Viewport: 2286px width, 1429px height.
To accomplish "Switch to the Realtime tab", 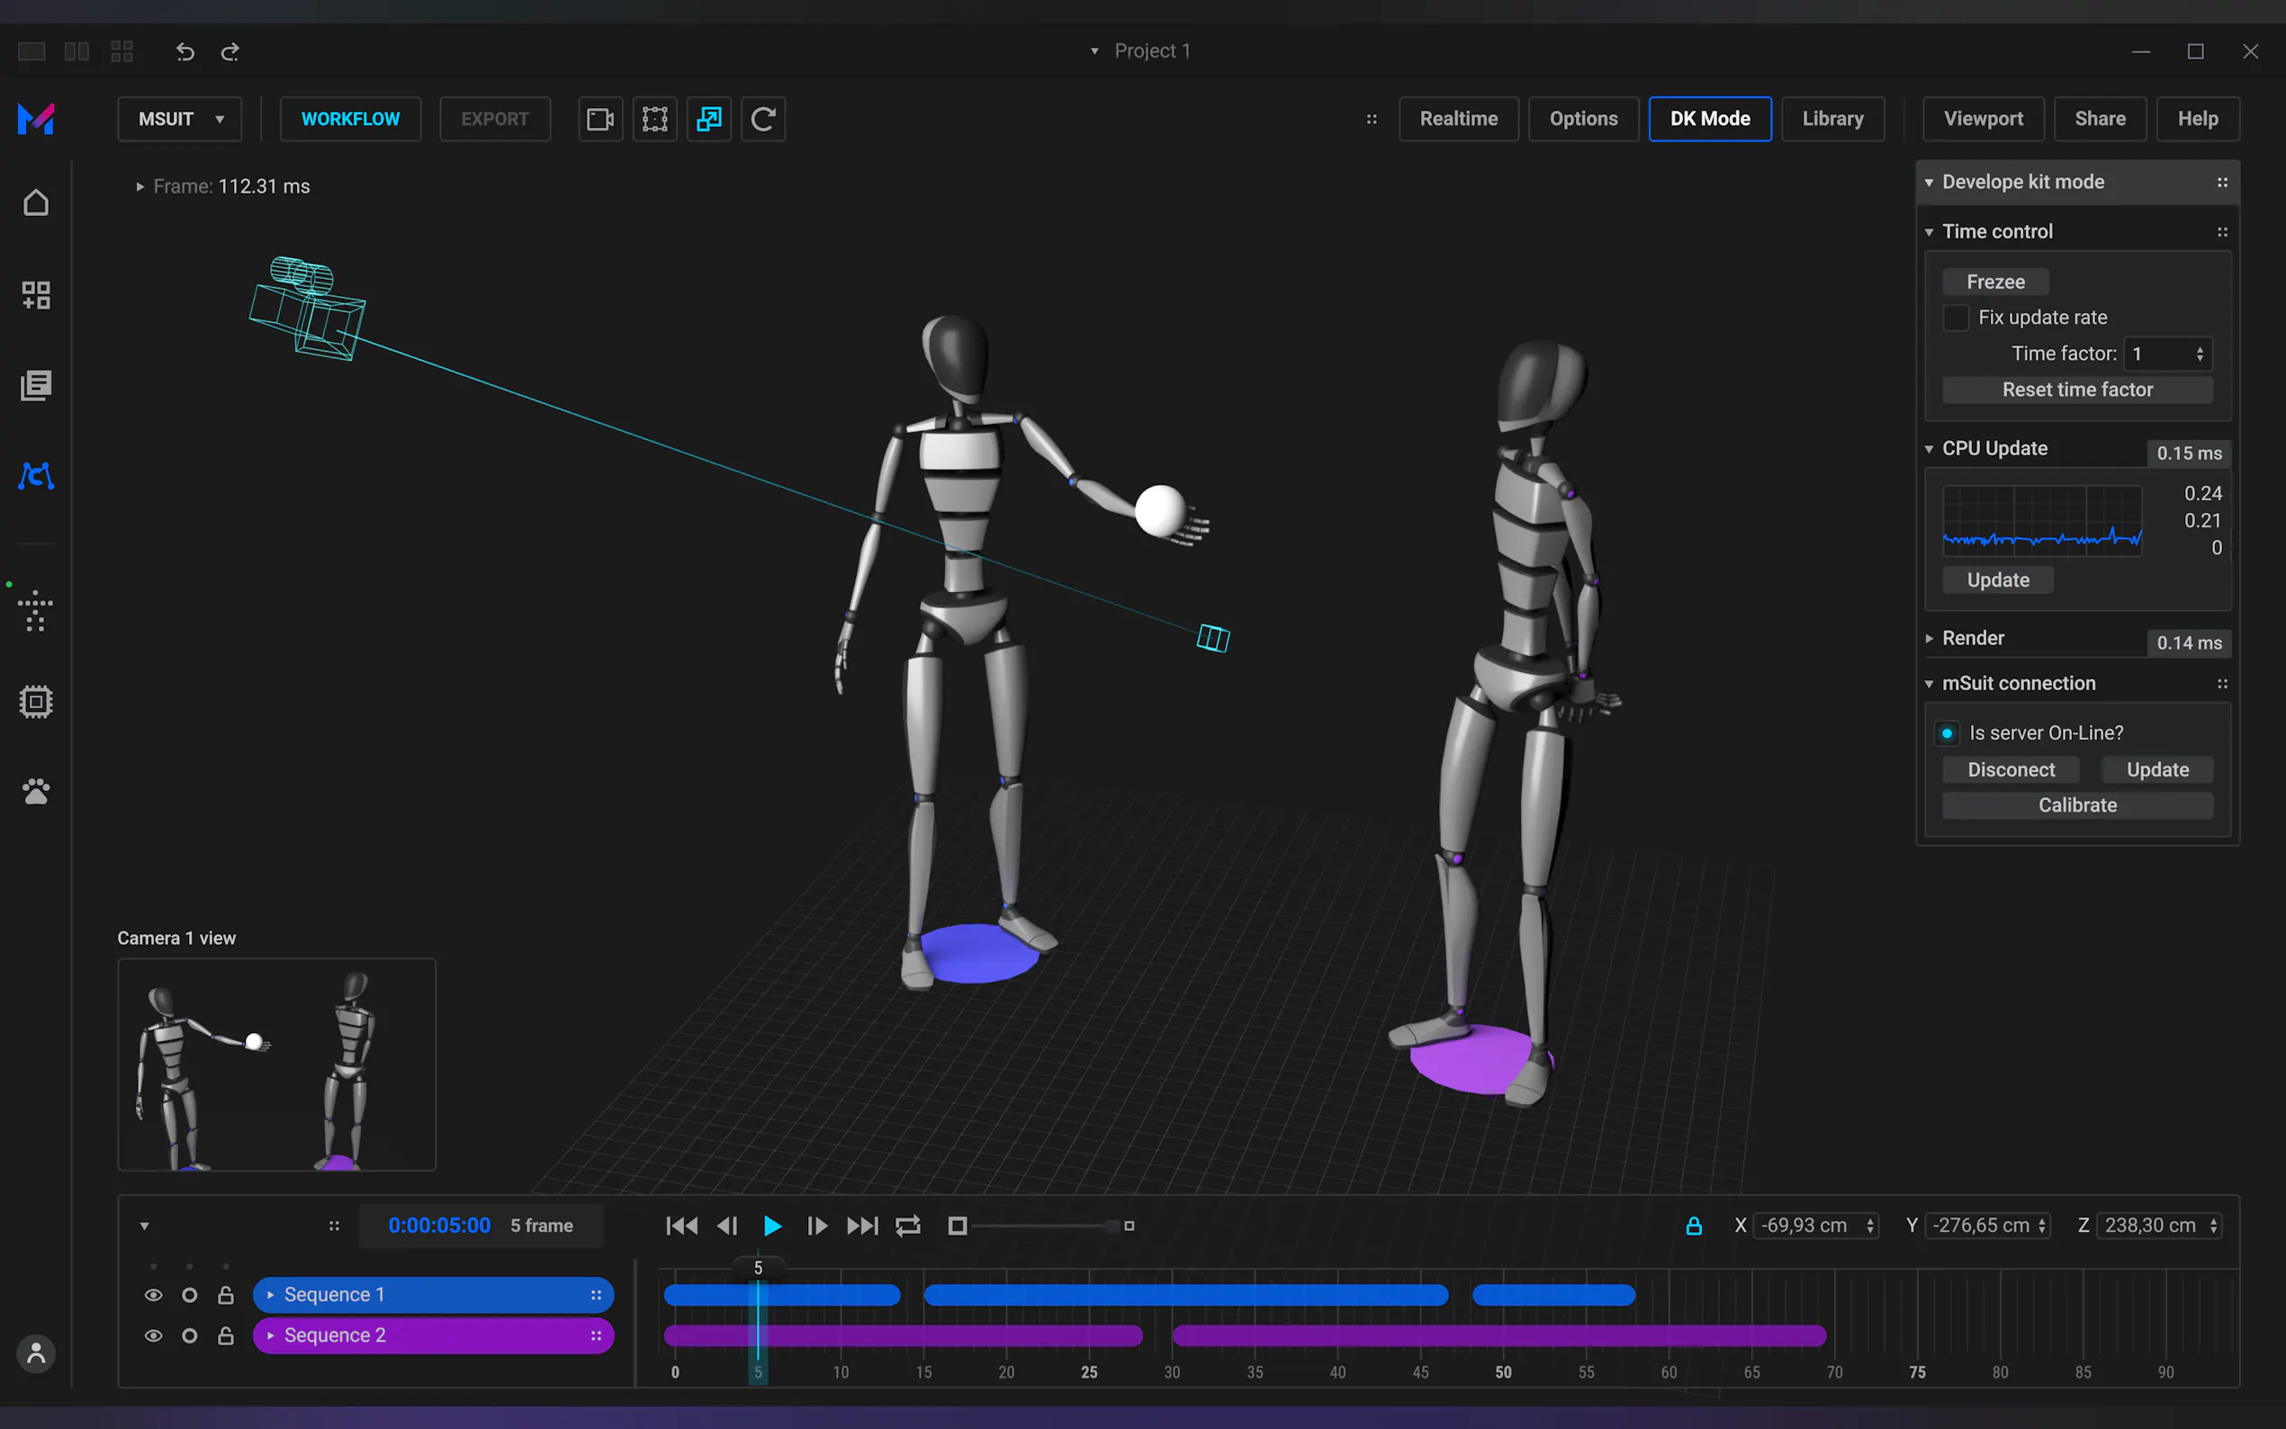I will coord(1458,119).
